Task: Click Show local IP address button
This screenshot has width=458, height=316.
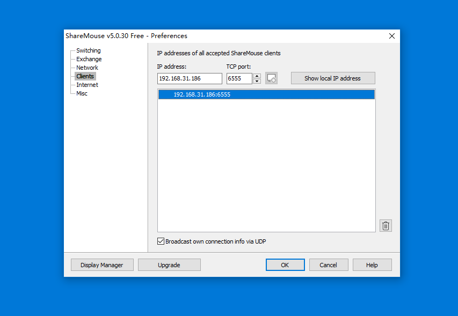Action: (333, 78)
